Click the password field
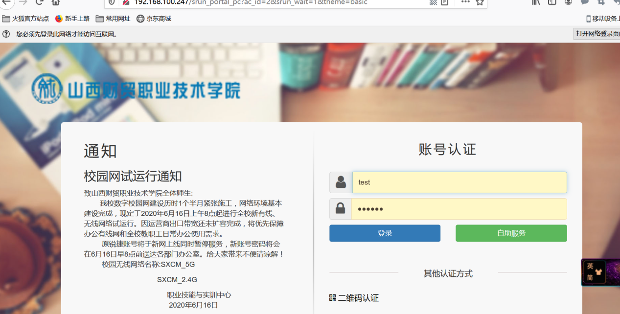 point(459,209)
